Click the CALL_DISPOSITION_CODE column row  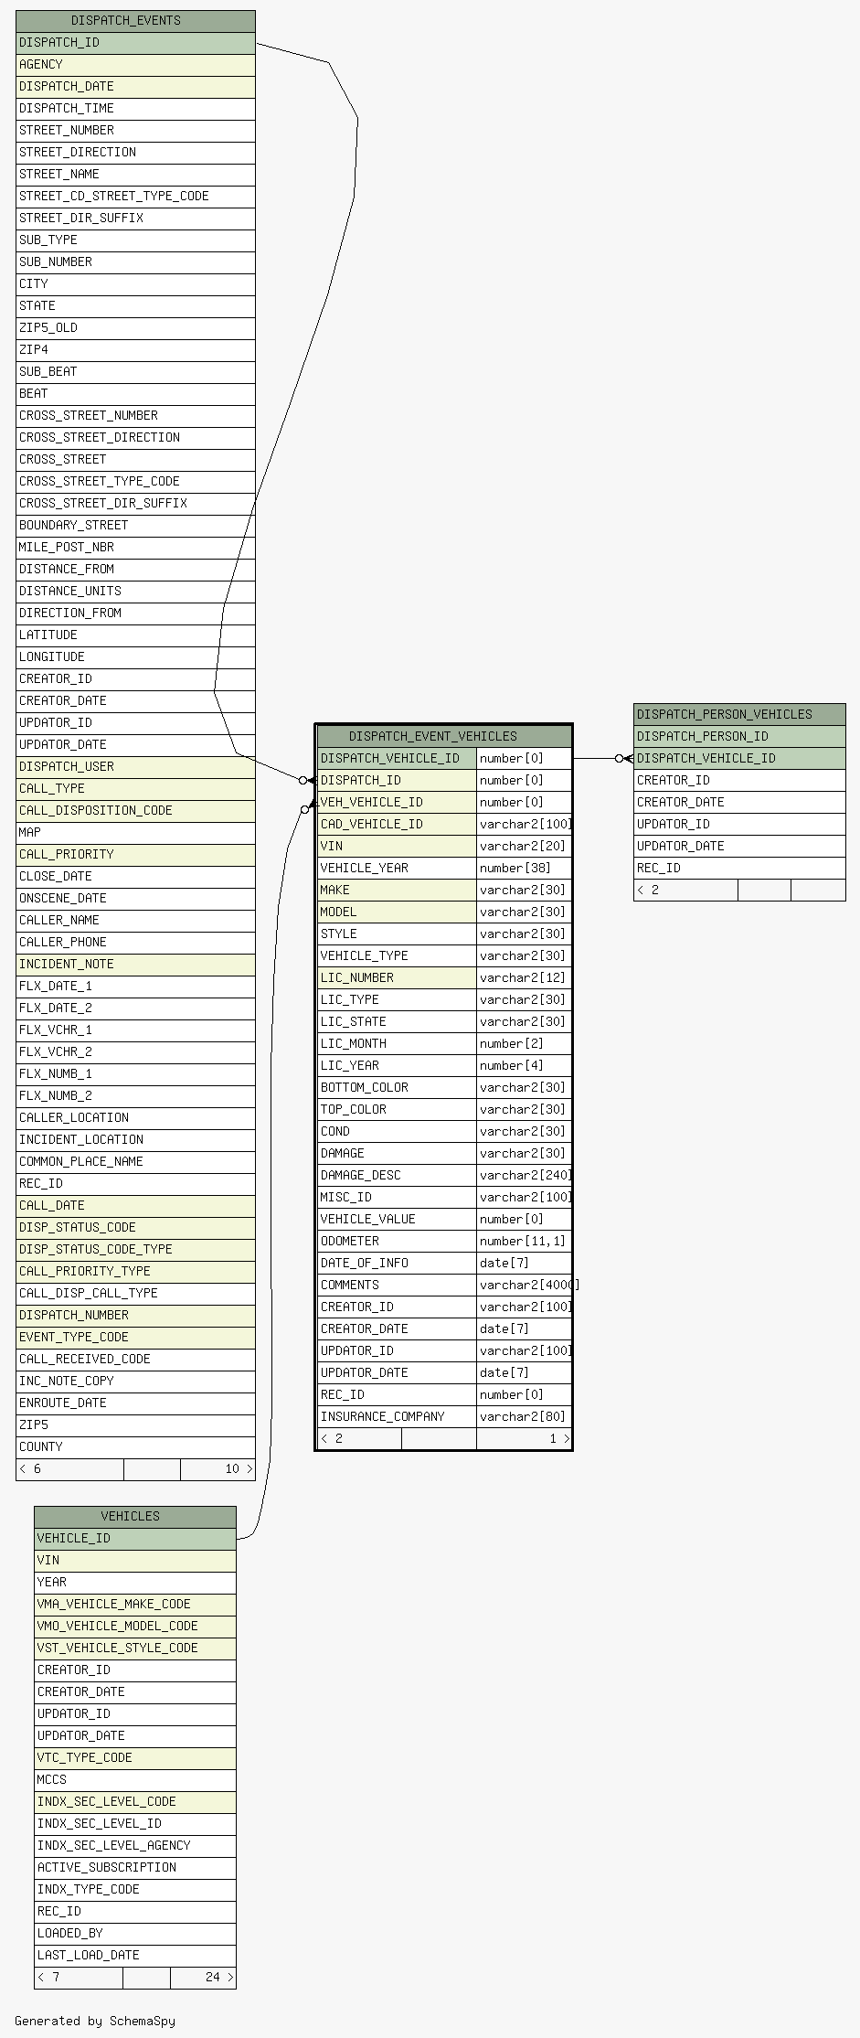point(135,811)
